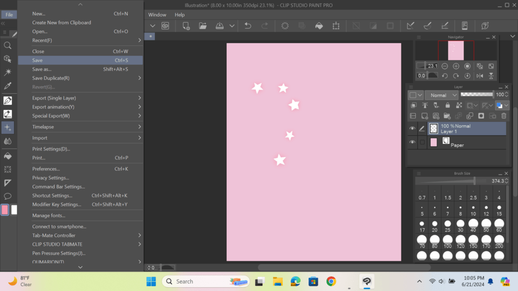The height and width of the screenshot is (291, 518).
Task: Click the Zoom in icon in Navigator
Action: [456, 66]
